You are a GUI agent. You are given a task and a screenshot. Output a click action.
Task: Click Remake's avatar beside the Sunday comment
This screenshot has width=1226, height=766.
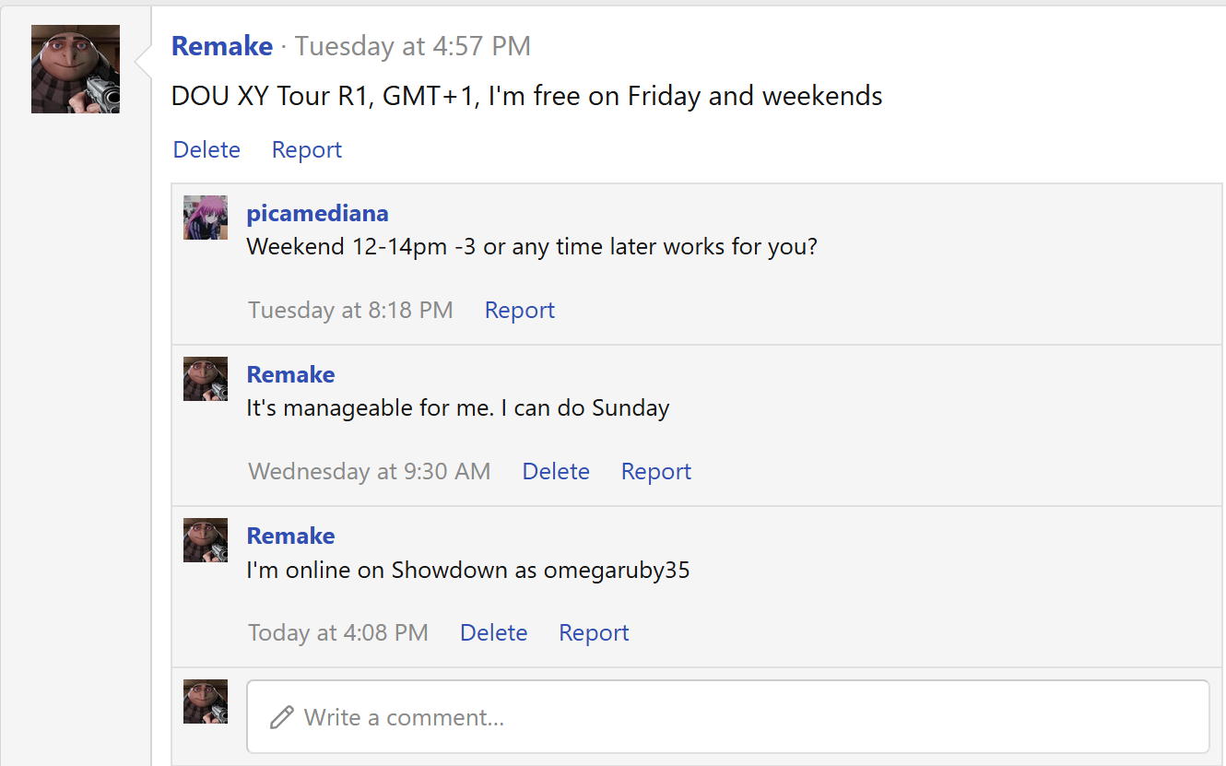206,379
